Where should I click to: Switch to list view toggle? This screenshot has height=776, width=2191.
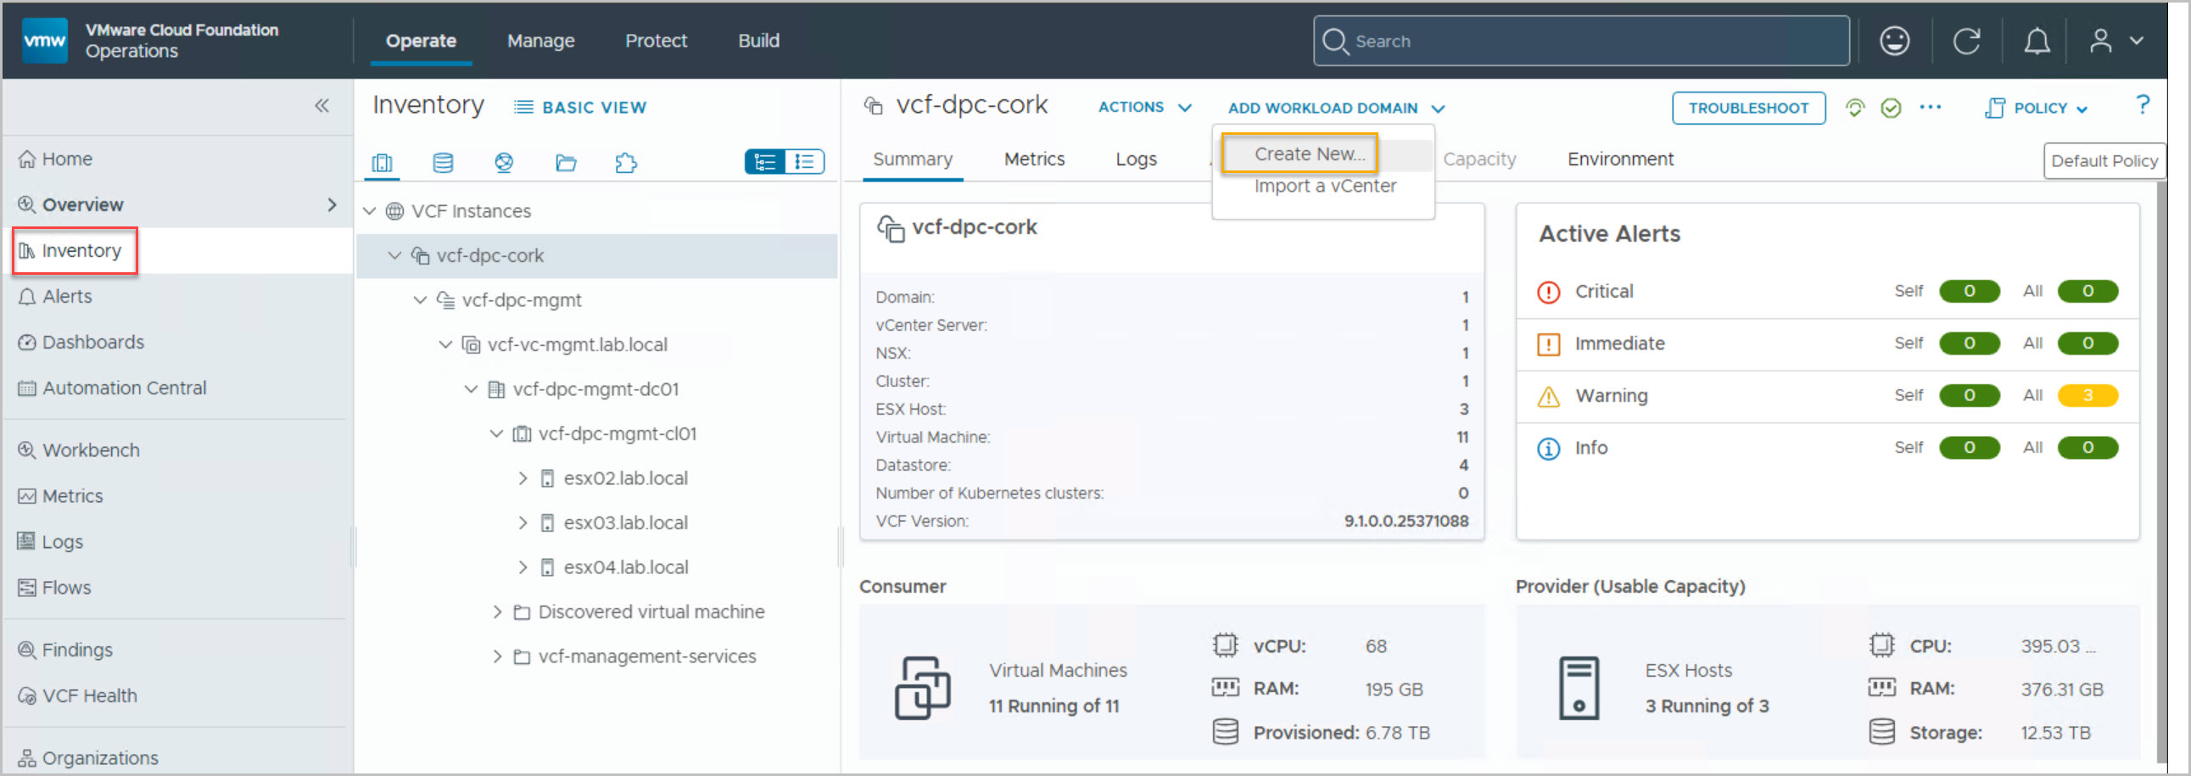click(x=804, y=161)
